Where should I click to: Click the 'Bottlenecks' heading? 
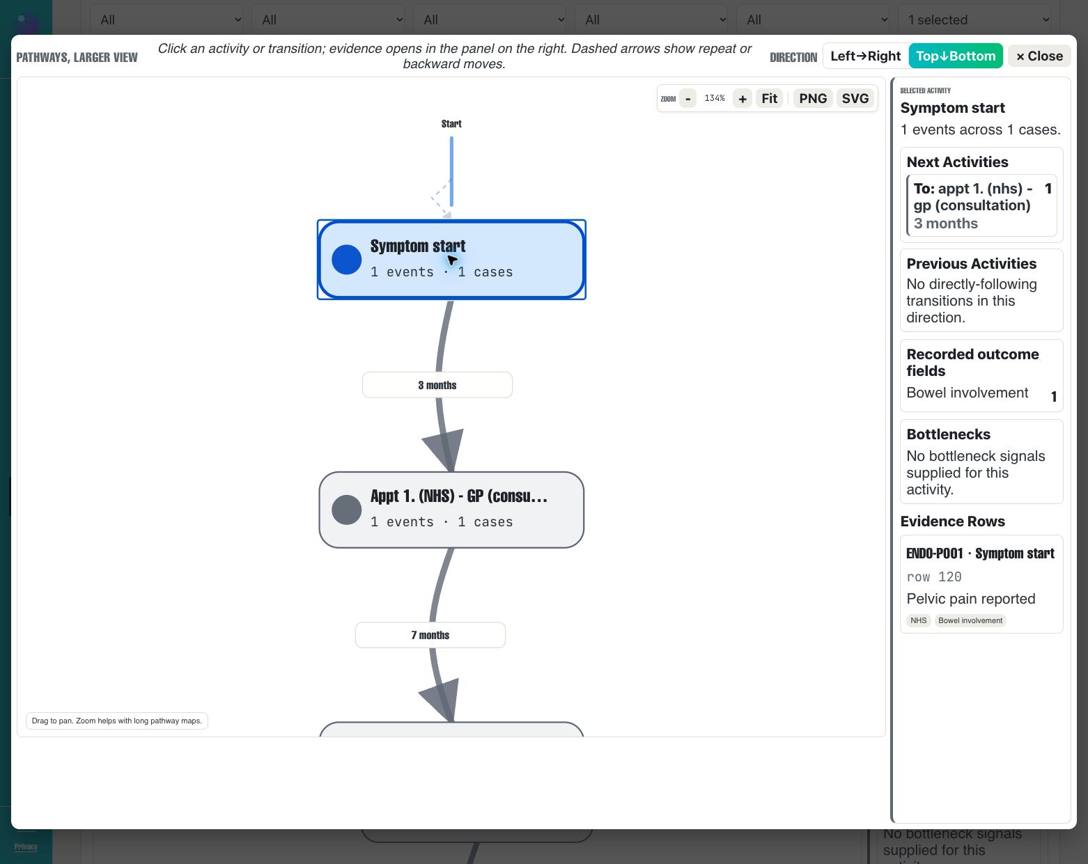[949, 434]
